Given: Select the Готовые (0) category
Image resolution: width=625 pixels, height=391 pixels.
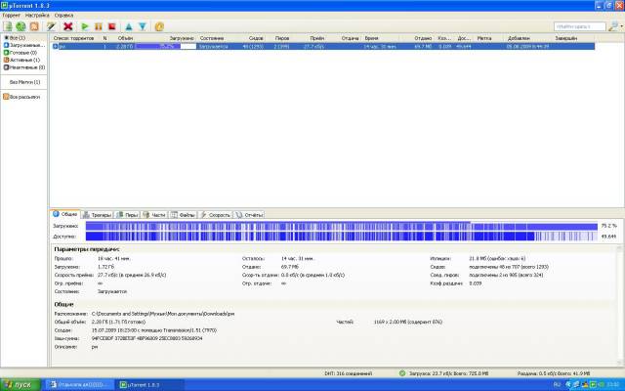Looking at the screenshot, I should [x=21, y=52].
